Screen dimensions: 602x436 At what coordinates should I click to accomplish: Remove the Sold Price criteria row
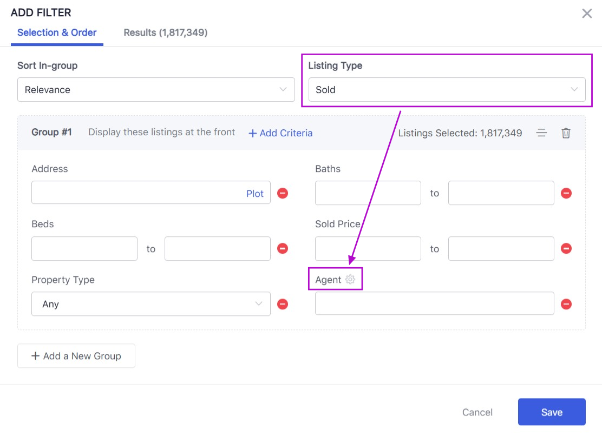click(x=566, y=248)
